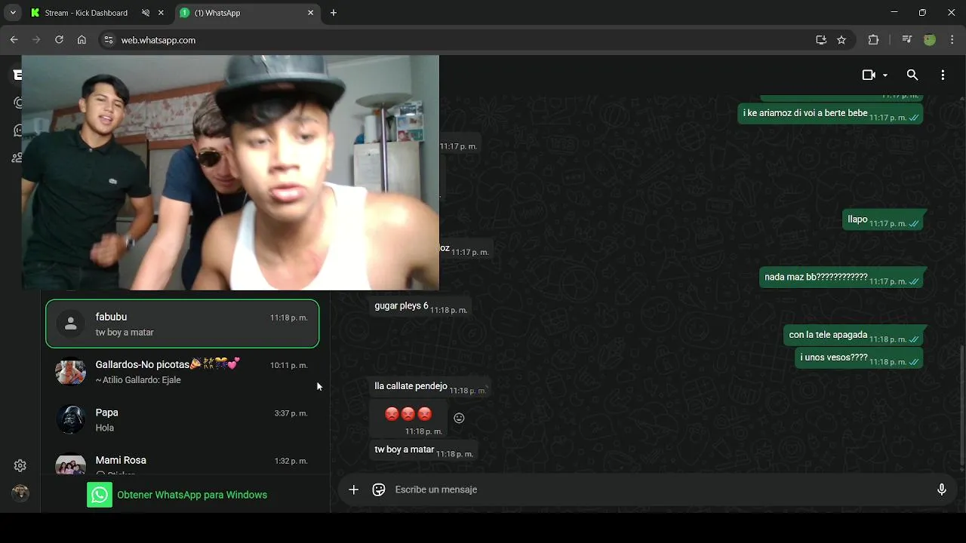Click the Gallardos group avatar
This screenshot has width=966, height=543.
tap(71, 372)
